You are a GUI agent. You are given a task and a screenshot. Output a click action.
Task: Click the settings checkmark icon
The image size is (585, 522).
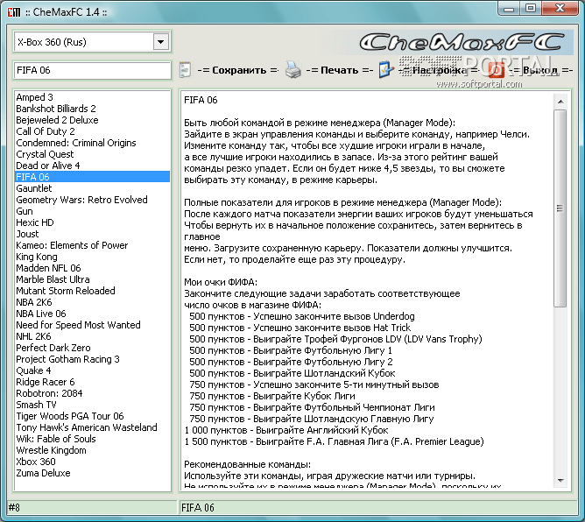click(x=386, y=70)
